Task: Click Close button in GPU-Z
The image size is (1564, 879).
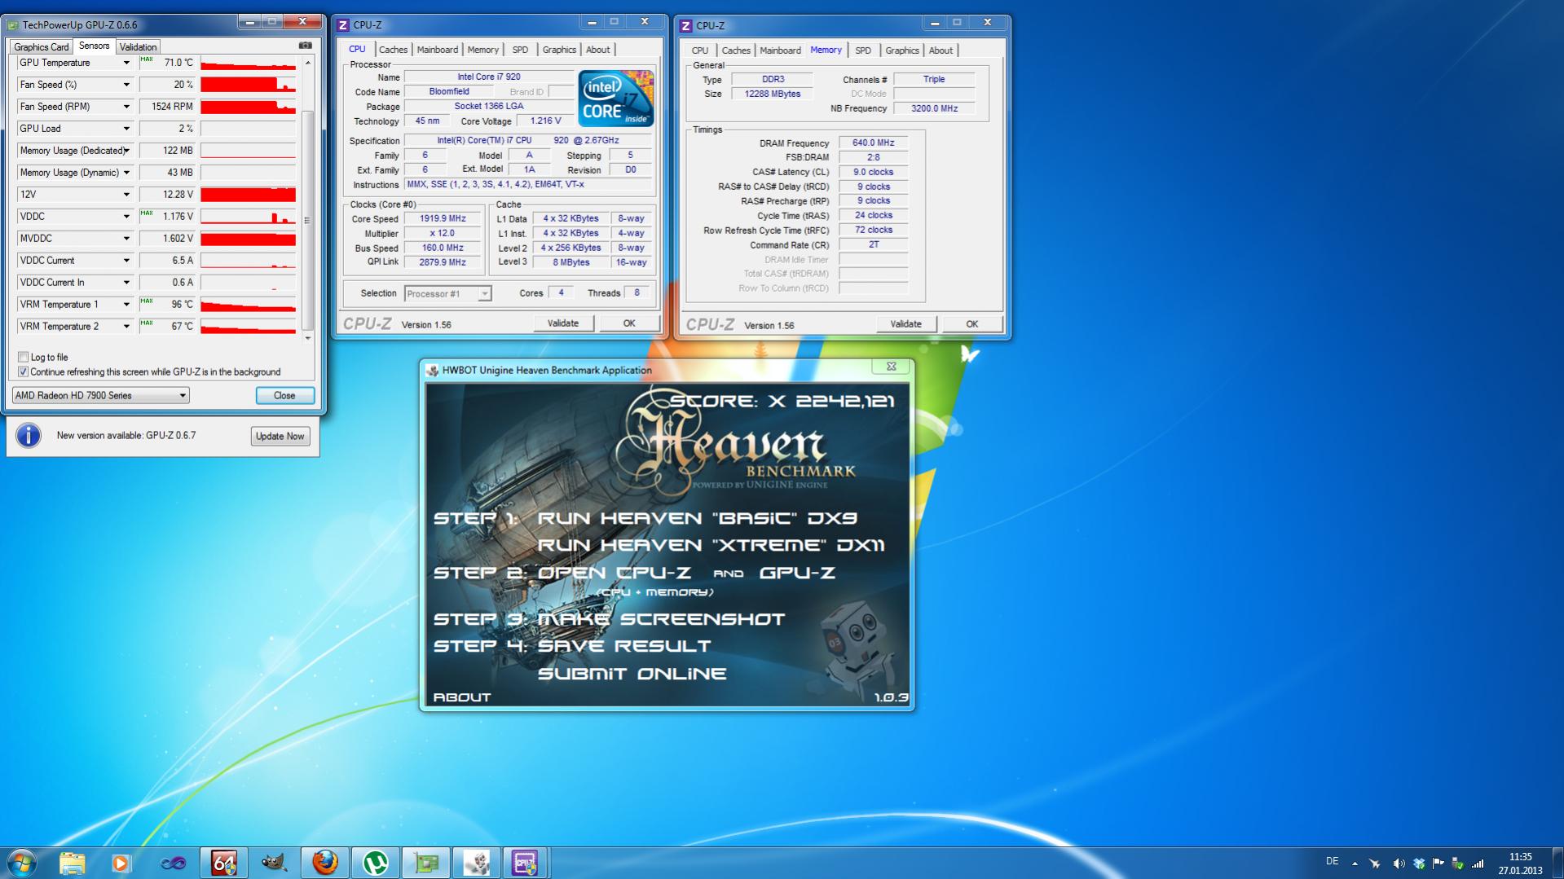Action: pyautogui.click(x=284, y=395)
